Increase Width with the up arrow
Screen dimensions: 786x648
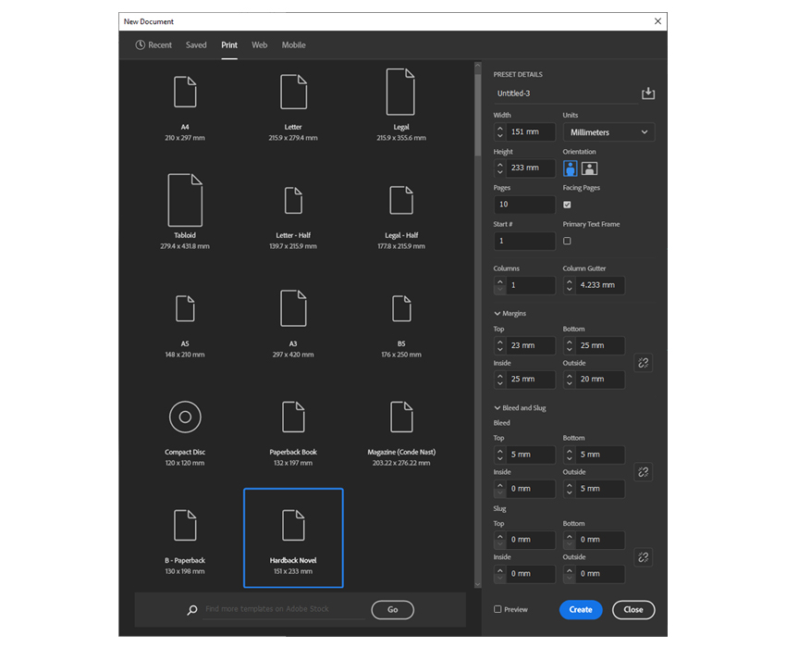(499, 128)
